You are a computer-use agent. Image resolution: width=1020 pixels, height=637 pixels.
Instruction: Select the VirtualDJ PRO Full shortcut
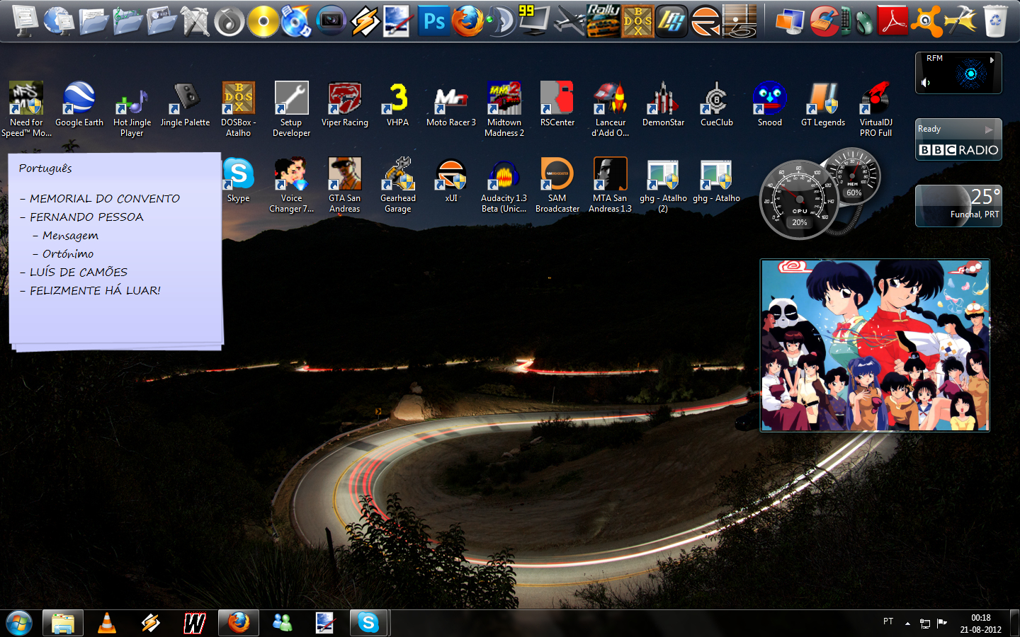[x=876, y=109]
